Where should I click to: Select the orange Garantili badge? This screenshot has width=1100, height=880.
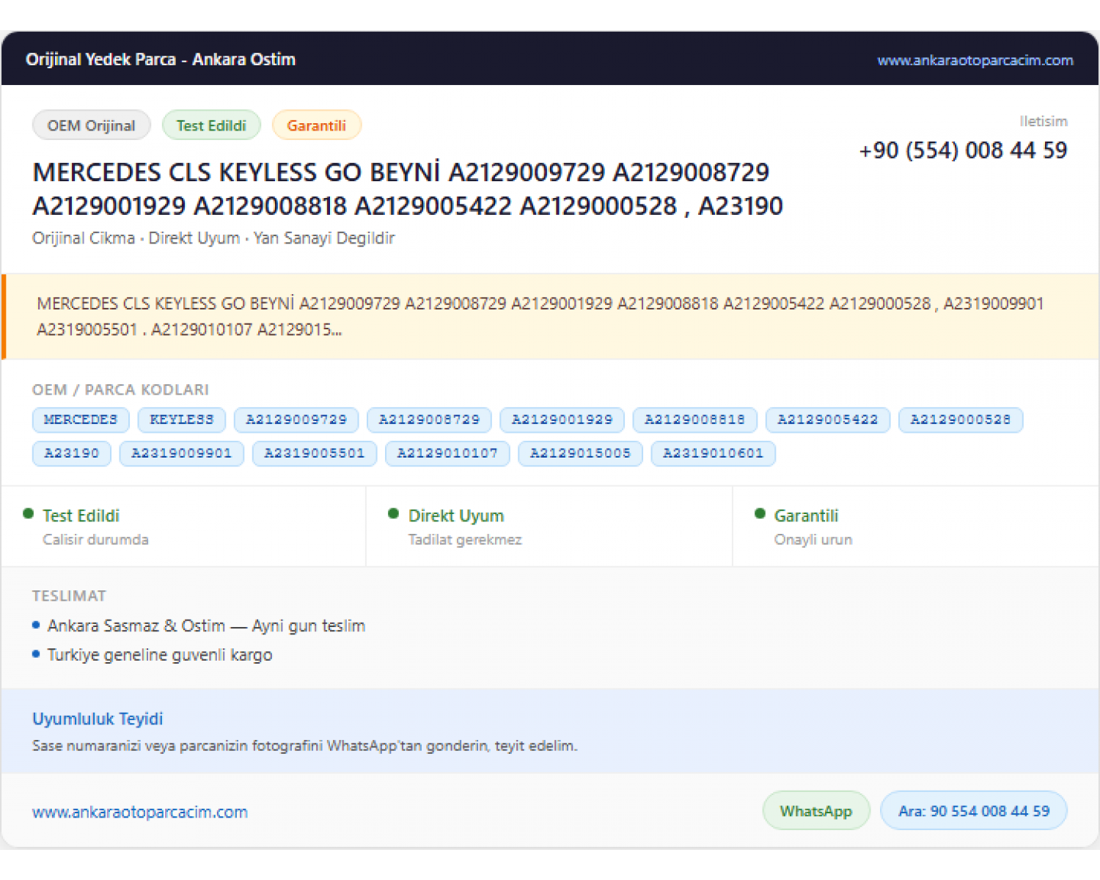317,125
